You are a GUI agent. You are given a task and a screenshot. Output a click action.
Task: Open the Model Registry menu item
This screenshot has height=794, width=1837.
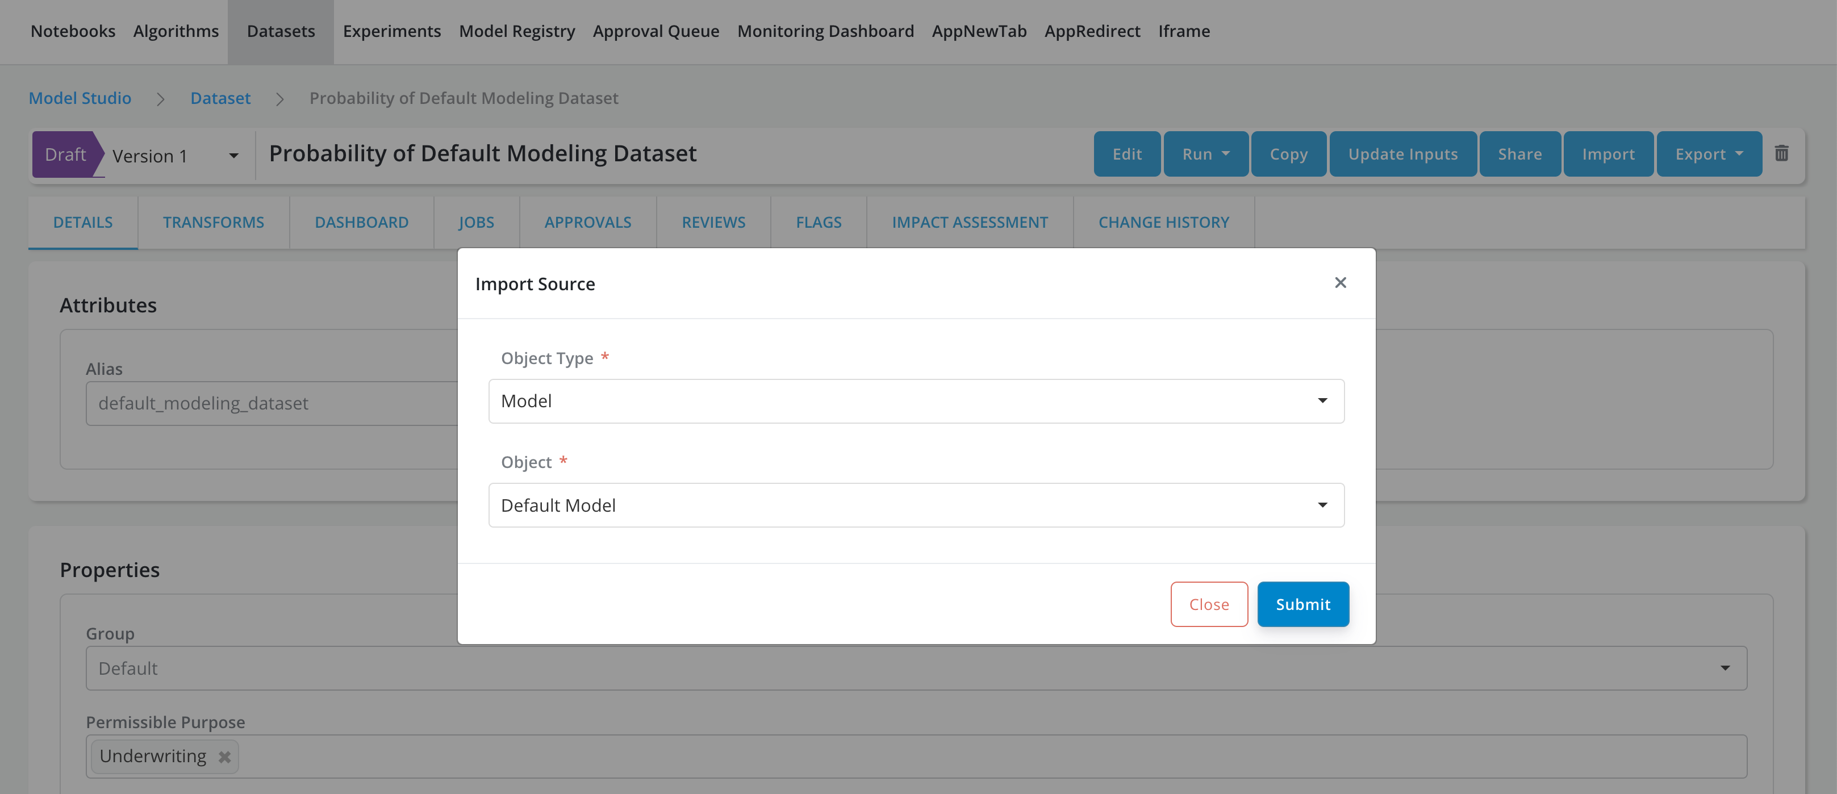pyautogui.click(x=516, y=31)
